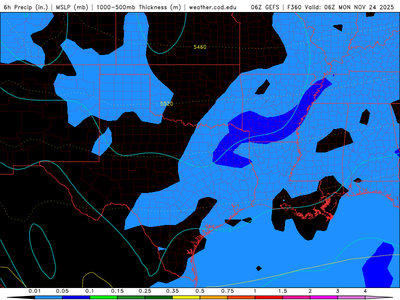Image resolution: width=400 pixels, height=300 pixels.
Task: Click the 5520 thickness contour label
Action: click(166, 103)
